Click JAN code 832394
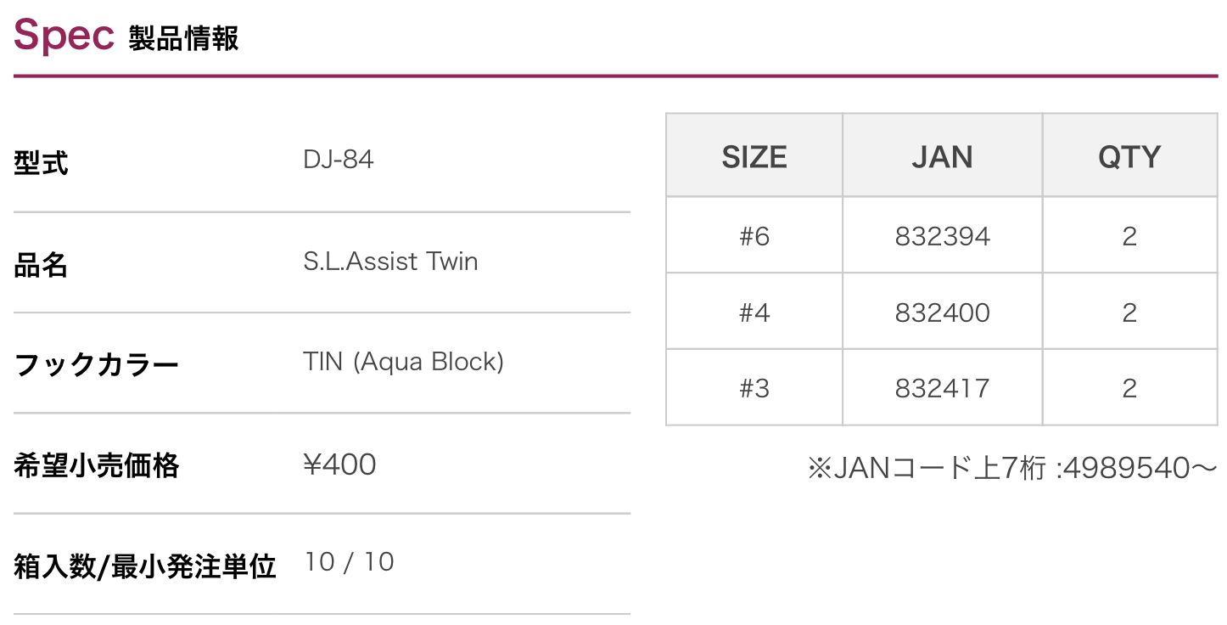Screen dimensions: 1227x625 tap(942, 236)
